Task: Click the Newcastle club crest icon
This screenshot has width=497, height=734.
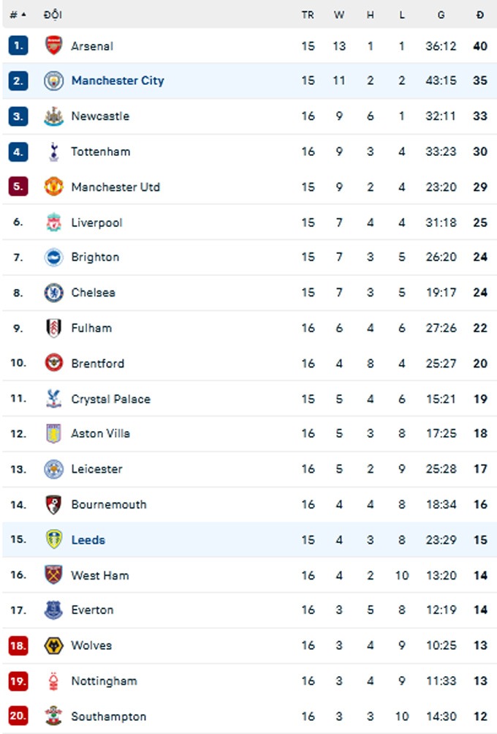Action: click(53, 116)
